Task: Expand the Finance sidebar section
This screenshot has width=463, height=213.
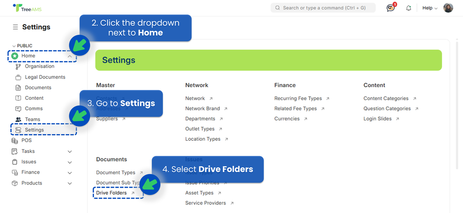Action: [70, 172]
